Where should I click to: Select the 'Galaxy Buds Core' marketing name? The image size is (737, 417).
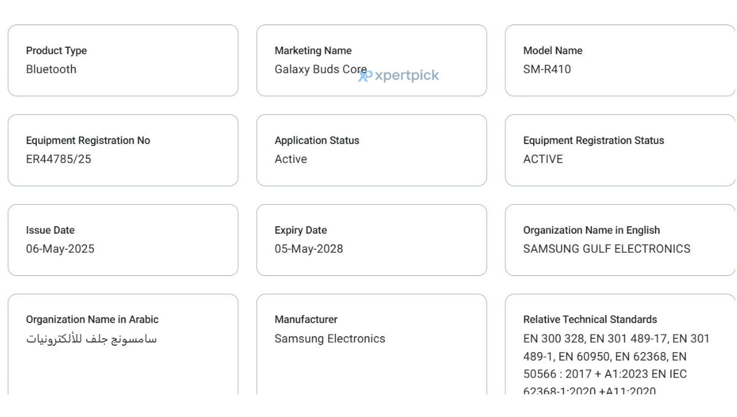[x=321, y=69]
